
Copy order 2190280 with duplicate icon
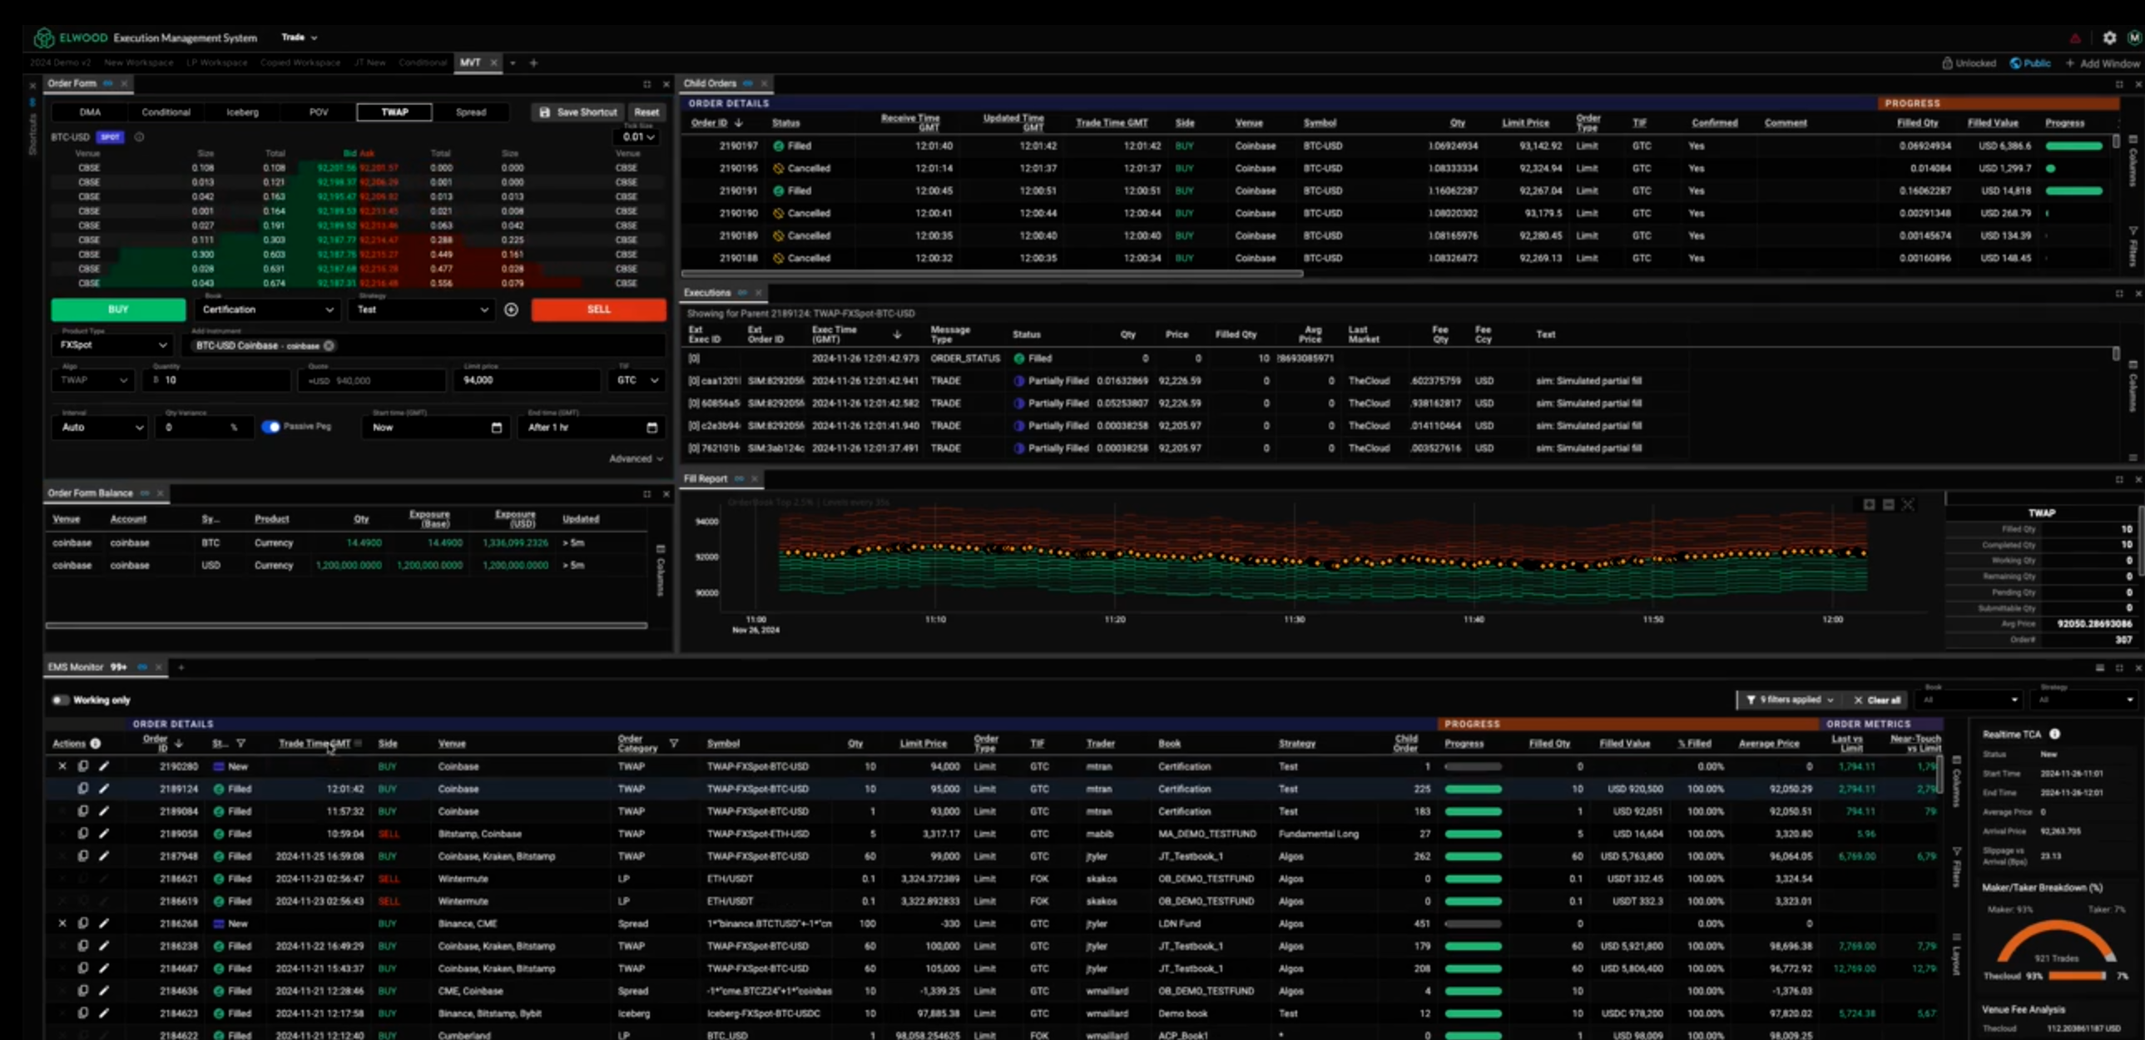coord(83,766)
